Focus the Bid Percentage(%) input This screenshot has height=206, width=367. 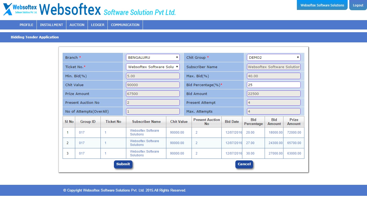point(274,85)
